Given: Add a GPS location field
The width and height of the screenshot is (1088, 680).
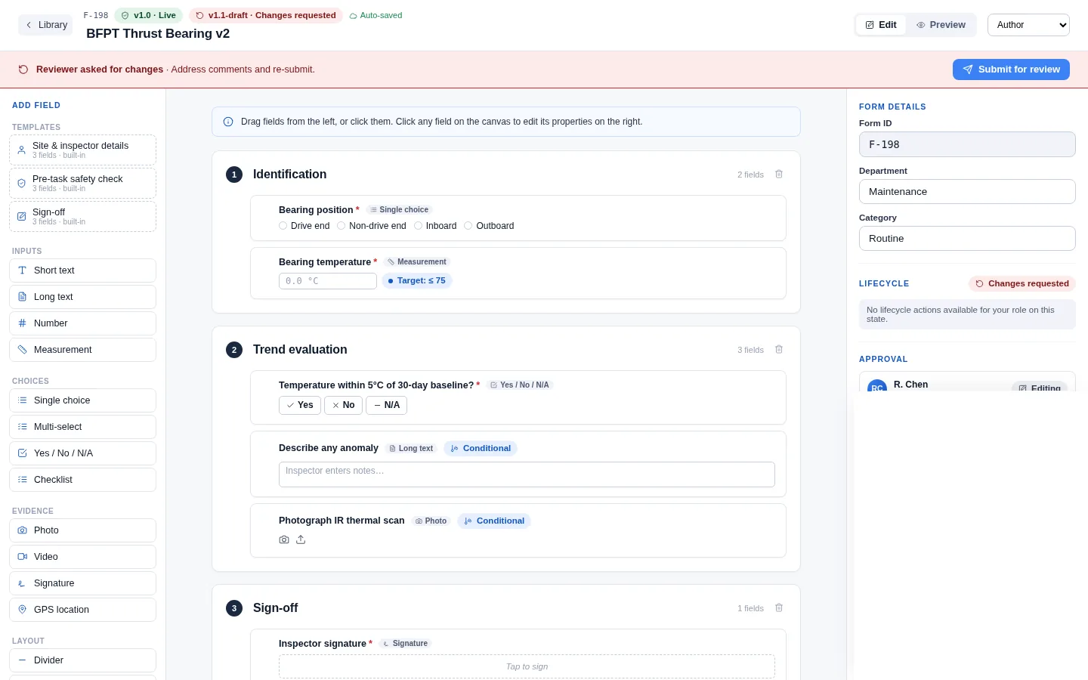Looking at the screenshot, I should [x=83, y=610].
